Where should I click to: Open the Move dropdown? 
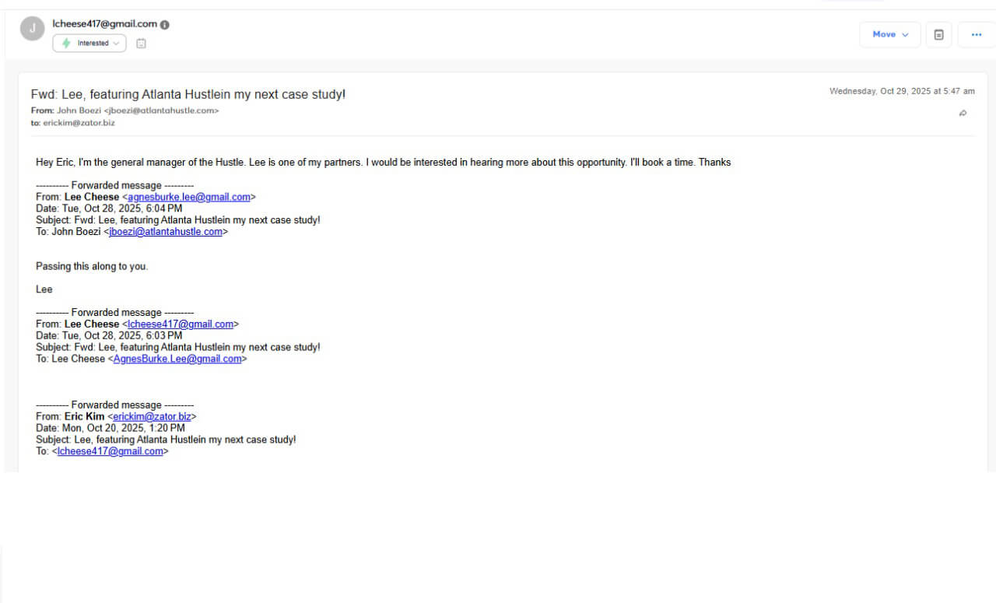click(890, 34)
